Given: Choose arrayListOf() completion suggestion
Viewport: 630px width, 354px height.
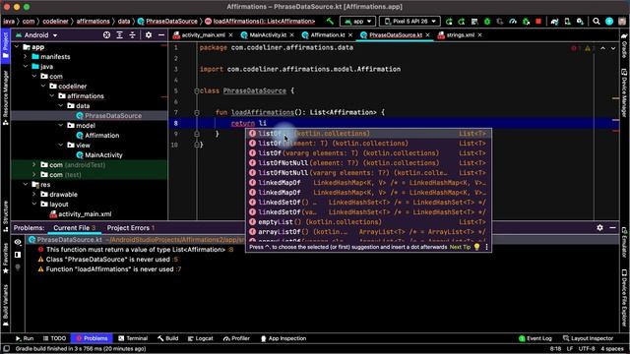Looking at the screenshot, I should pos(367,232).
